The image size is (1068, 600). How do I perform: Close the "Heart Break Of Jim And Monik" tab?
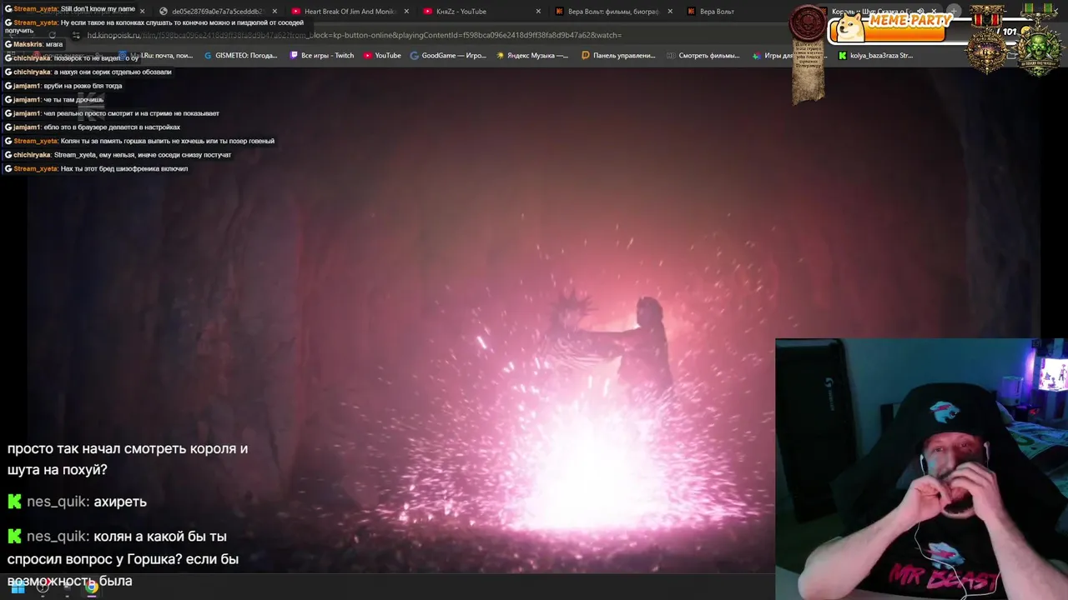[406, 12]
